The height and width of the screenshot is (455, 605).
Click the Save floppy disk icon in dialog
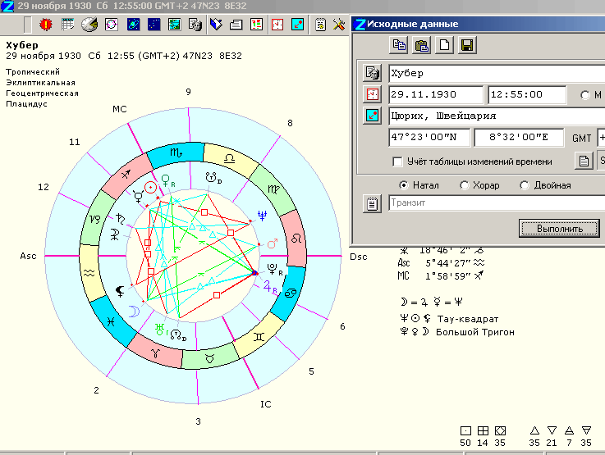point(467,45)
